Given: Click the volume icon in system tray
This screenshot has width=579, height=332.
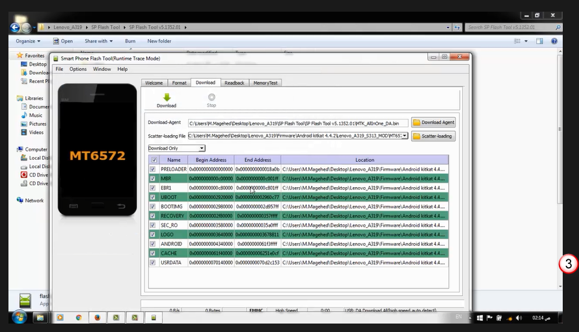Looking at the screenshot, I should [518, 318].
